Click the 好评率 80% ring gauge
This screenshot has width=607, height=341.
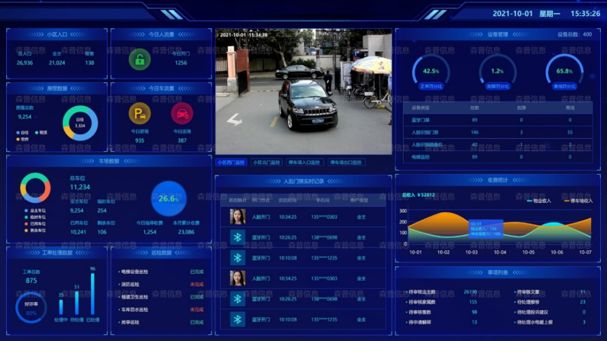32,308
